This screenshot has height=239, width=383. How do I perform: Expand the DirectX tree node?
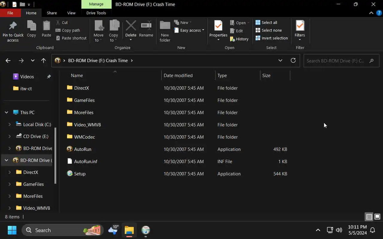[10, 172]
